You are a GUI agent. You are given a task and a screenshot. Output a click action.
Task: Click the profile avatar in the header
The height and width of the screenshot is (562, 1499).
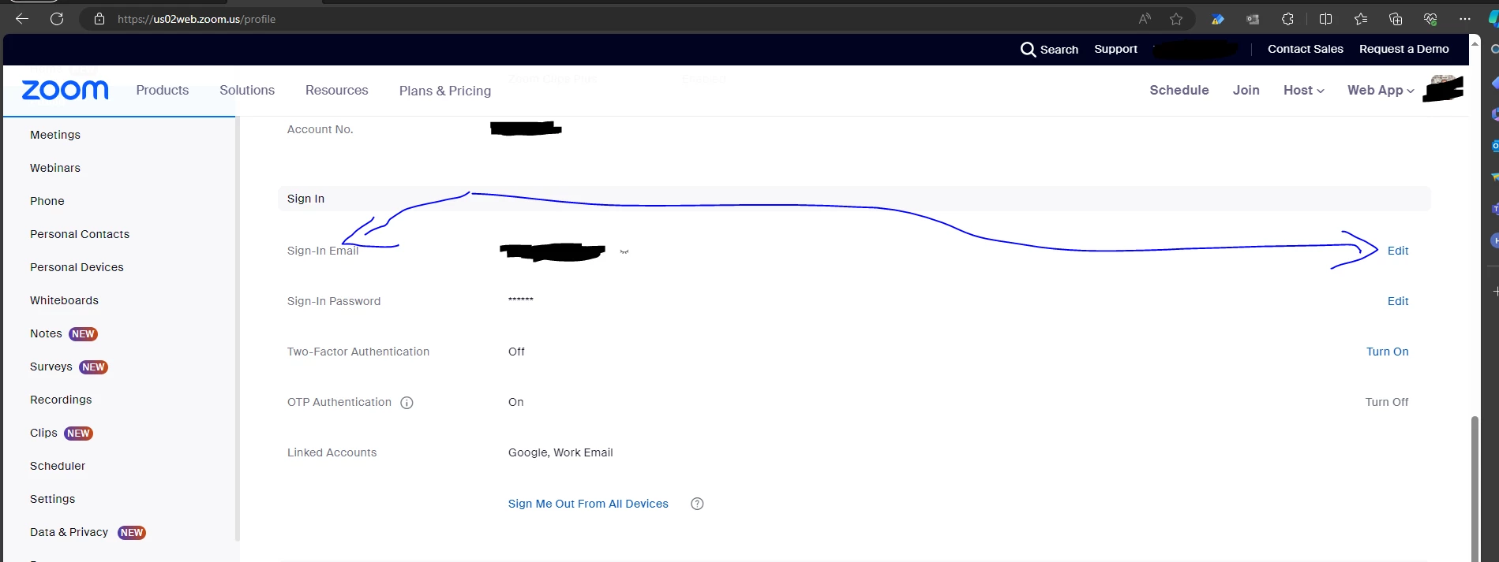click(x=1443, y=88)
